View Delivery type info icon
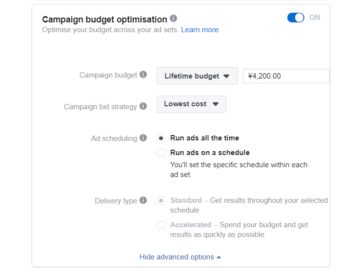360x275 pixels. [x=143, y=200]
